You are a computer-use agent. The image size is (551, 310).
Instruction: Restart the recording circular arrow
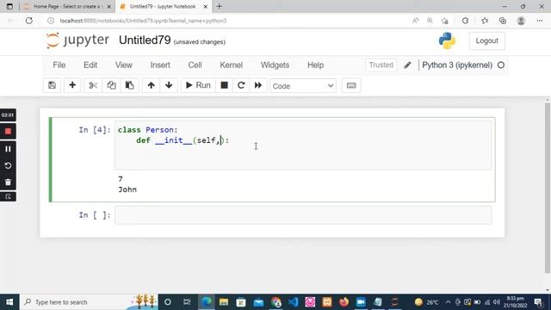click(8, 165)
